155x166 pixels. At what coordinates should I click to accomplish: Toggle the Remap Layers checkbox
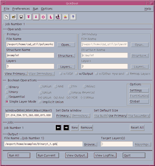click(x=127, y=74)
